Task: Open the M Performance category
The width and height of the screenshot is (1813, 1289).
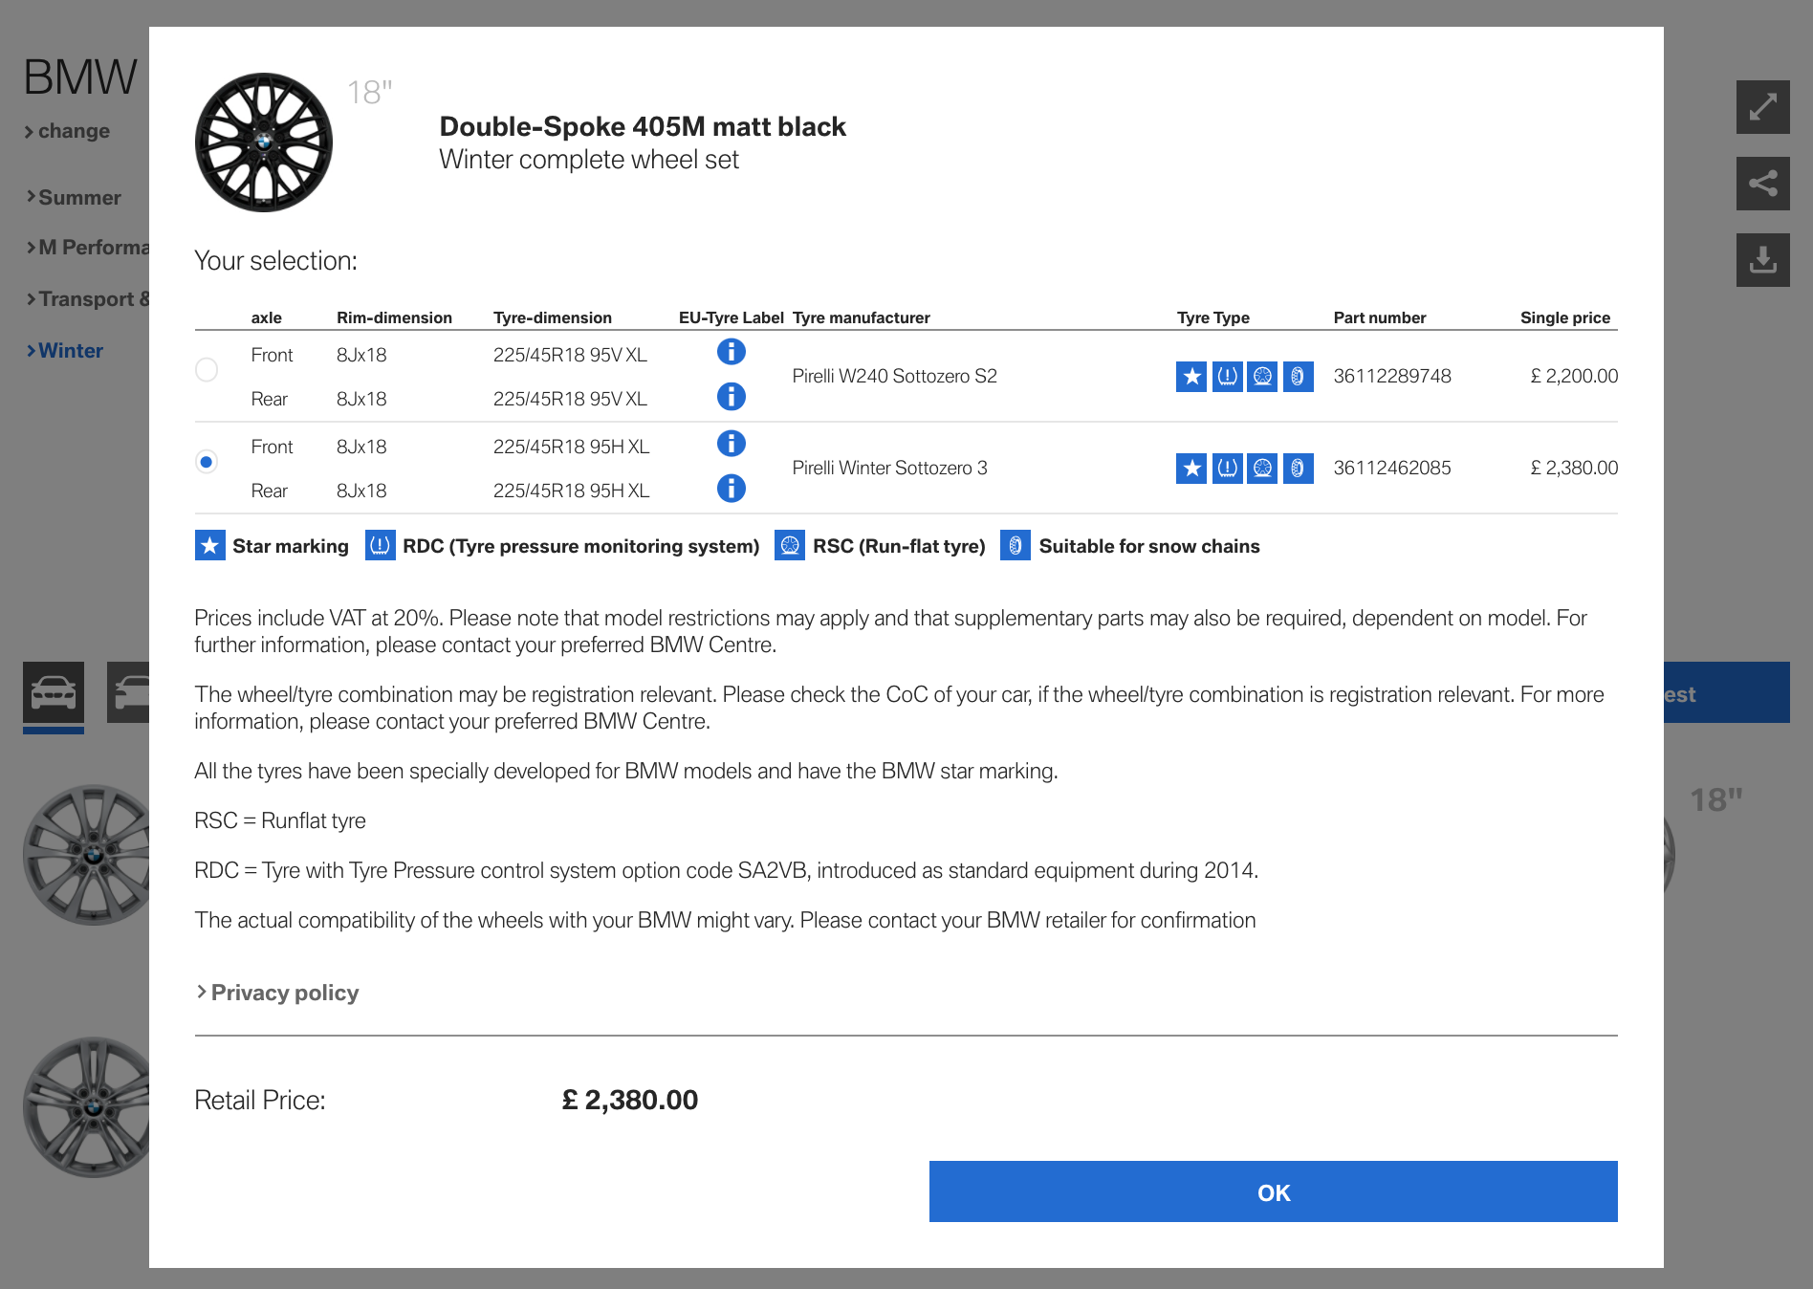Action: (x=87, y=248)
